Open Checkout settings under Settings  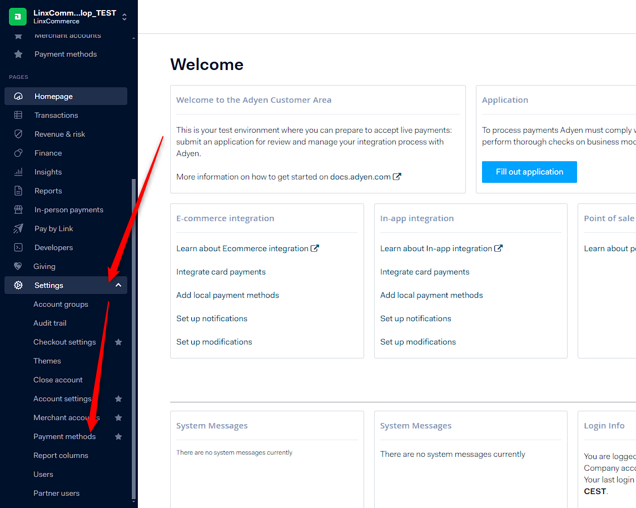pyautogui.click(x=64, y=342)
